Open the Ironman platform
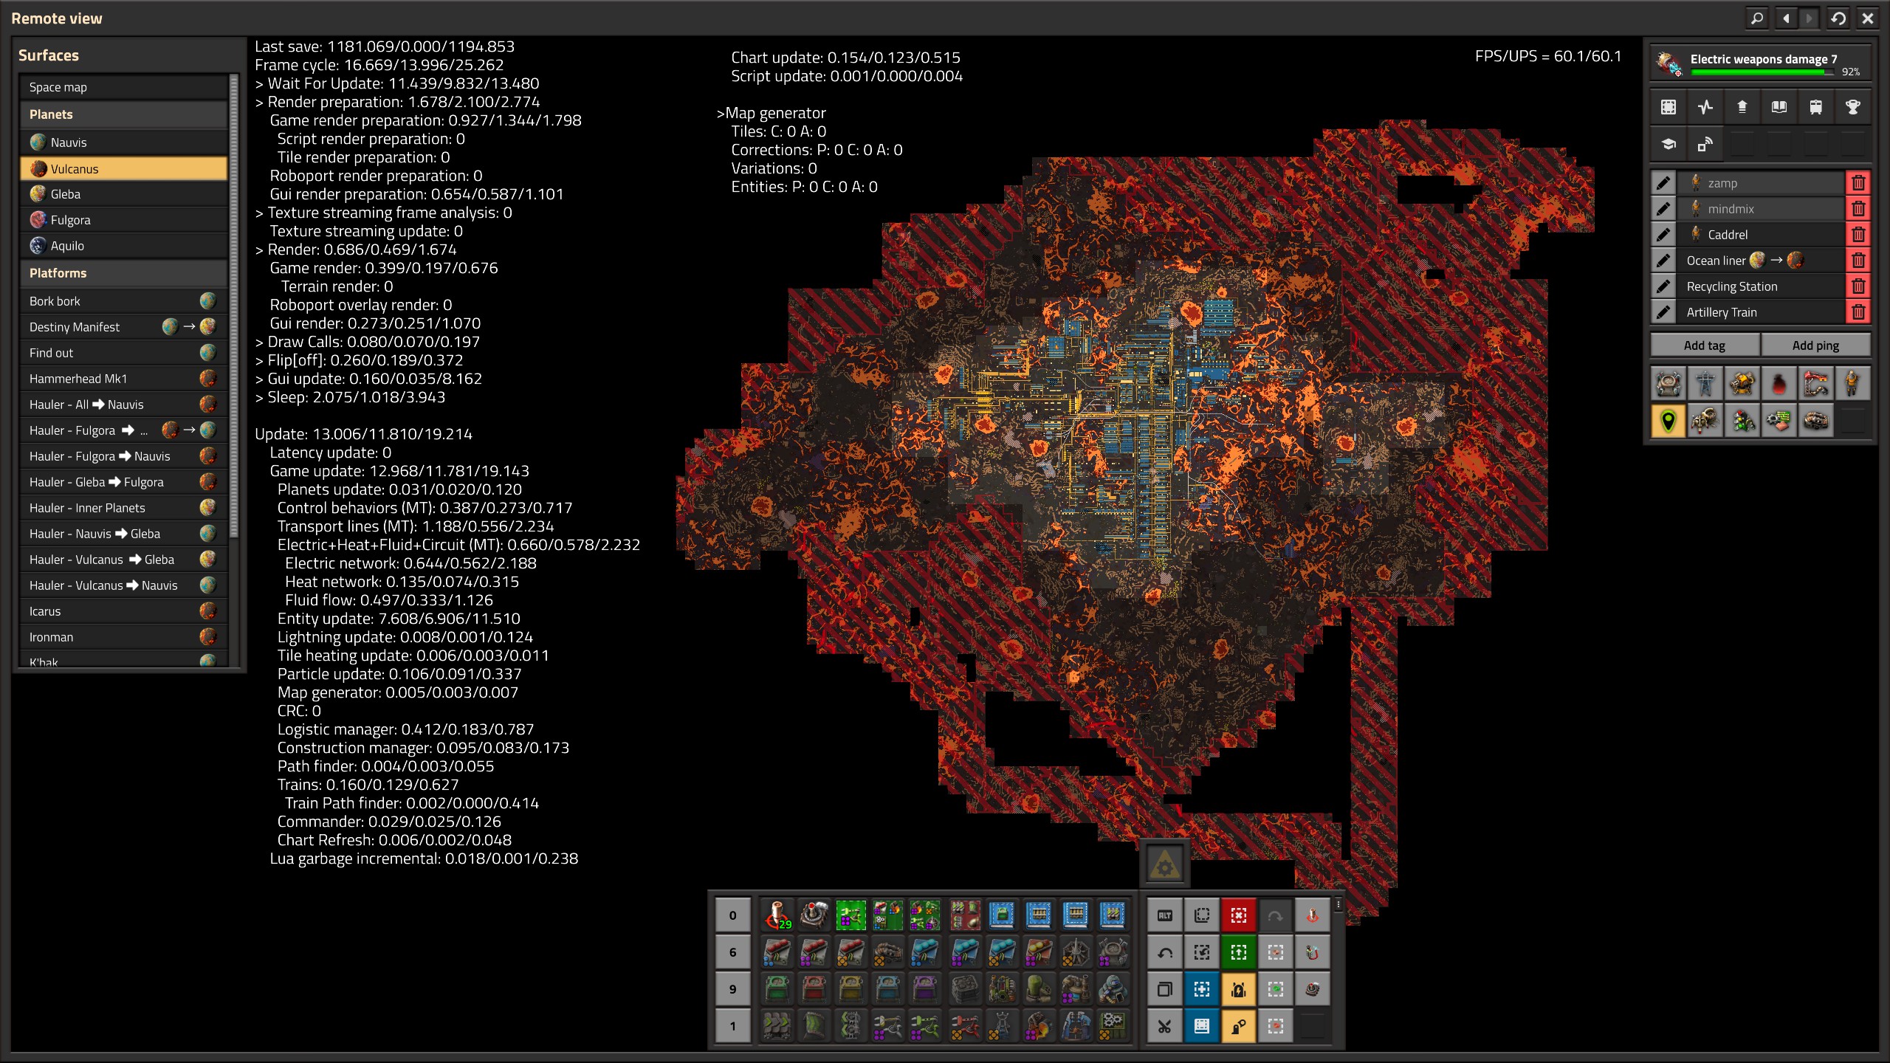 (124, 637)
